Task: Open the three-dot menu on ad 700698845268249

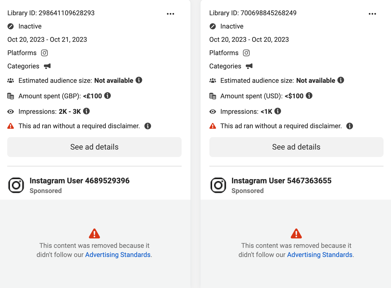Action: tap(372, 14)
